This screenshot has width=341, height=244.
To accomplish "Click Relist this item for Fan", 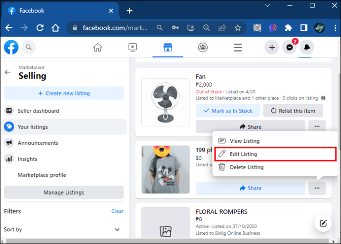I will click(293, 110).
